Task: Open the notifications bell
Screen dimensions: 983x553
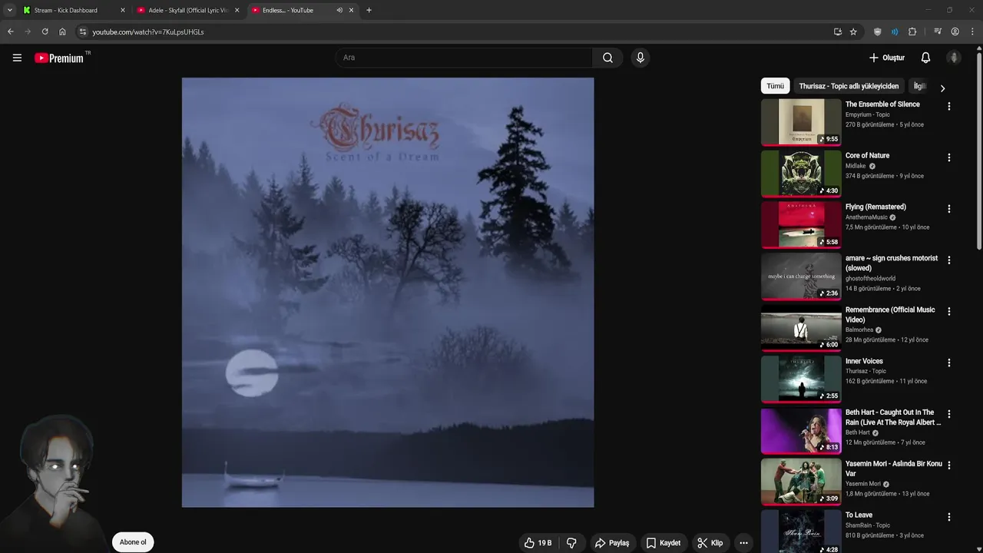Action: pyautogui.click(x=925, y=58)
